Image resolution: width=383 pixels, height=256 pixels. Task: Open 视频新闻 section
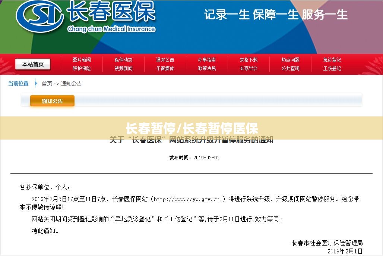(123, 68)
